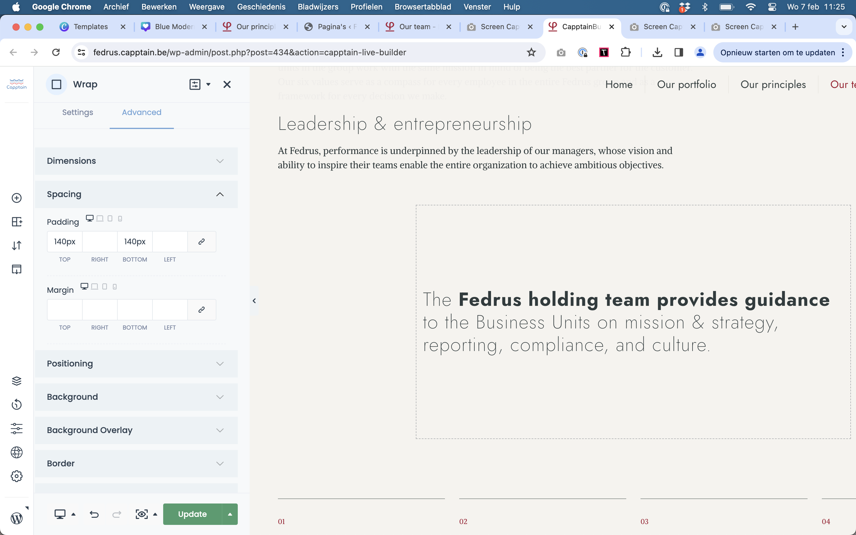Close the Wrap panel
This screenshot has width=856, height=535.
click(x=227, y=84)
